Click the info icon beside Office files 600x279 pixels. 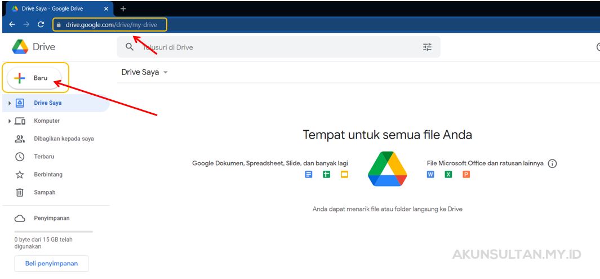point(552,163)
